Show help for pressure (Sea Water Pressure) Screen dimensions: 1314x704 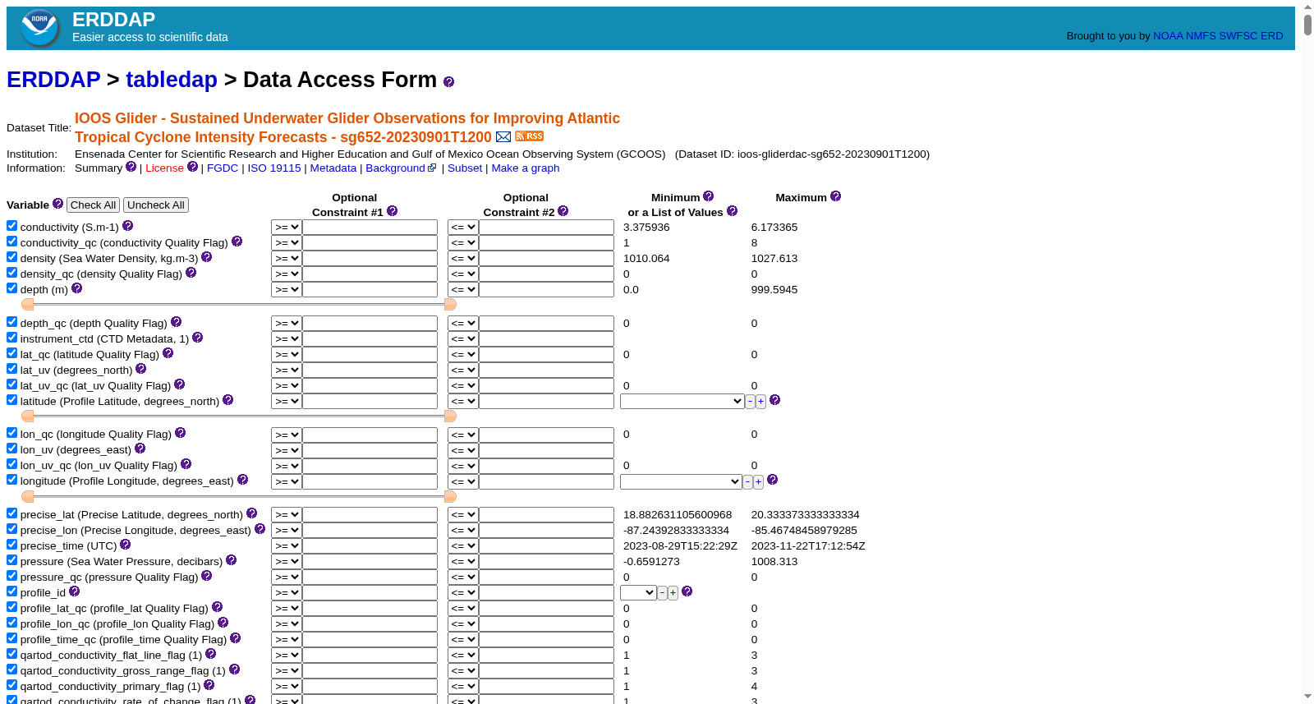tap(231, 560)
